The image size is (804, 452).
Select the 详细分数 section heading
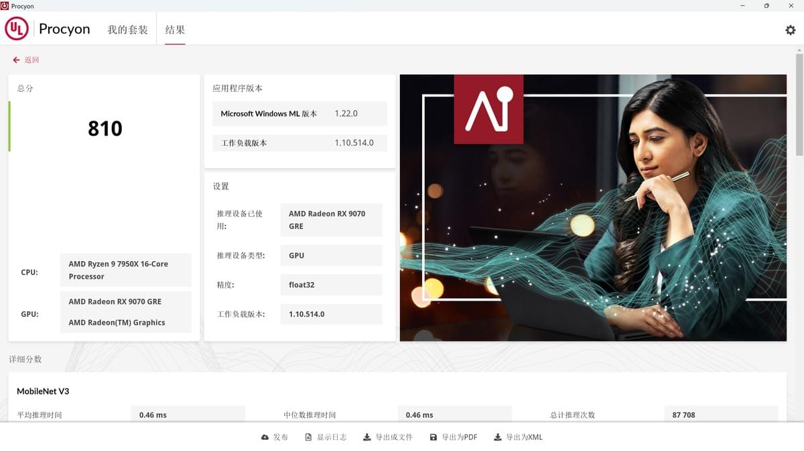tap(25, 360)
